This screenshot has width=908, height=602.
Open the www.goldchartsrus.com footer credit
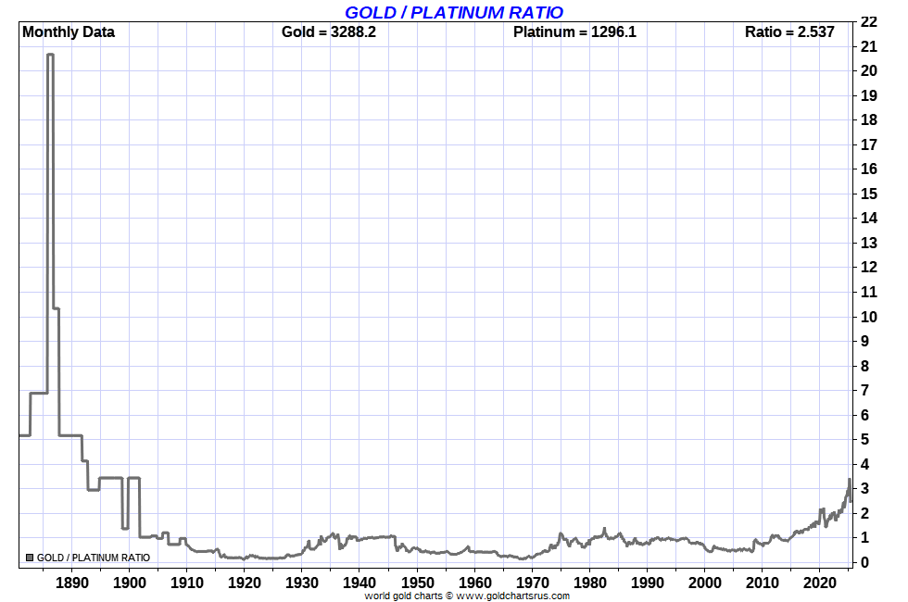(x=512, y=596)
